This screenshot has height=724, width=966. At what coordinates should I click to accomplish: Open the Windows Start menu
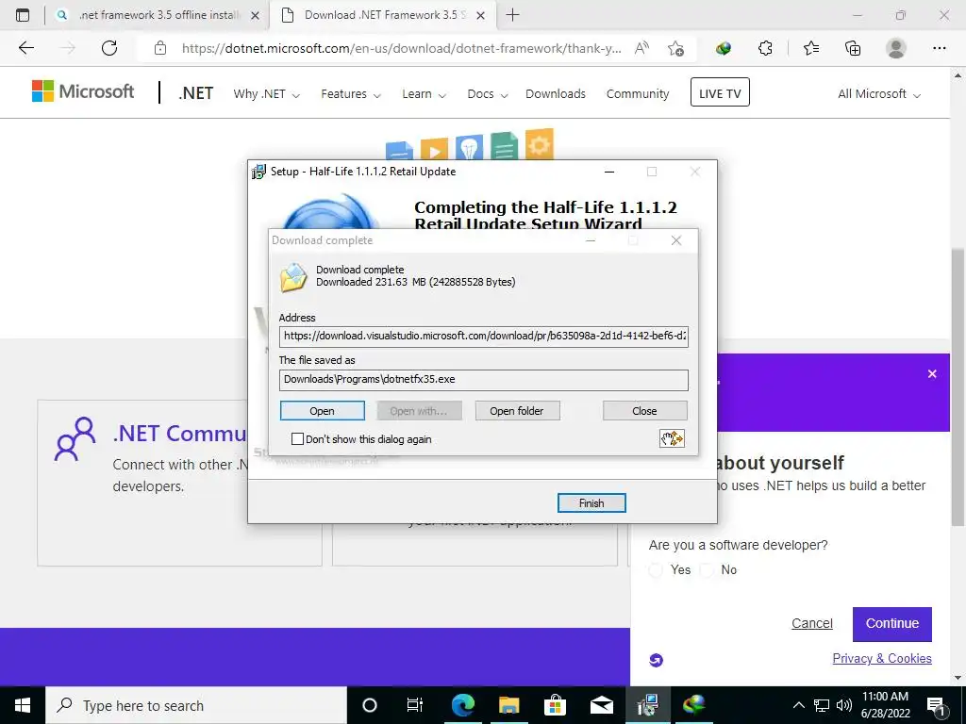pyautogui.click(x=23, y=705)
